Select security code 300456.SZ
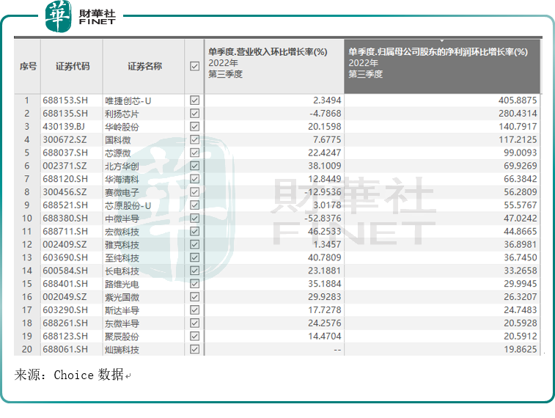The image size is (555, 418). (65, 192)
